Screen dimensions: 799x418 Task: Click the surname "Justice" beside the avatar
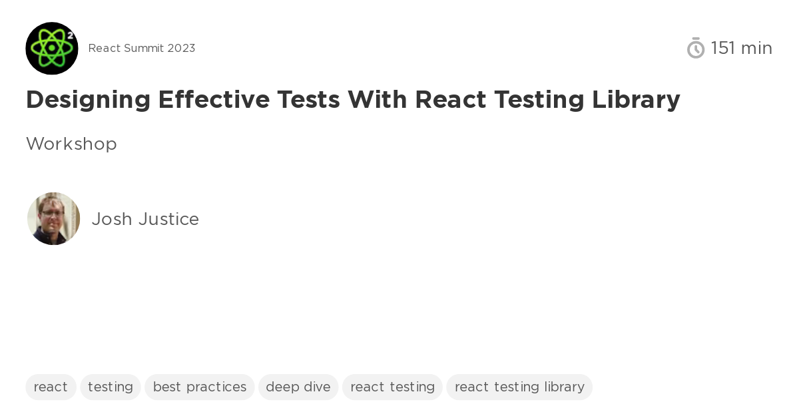point(168,219)
